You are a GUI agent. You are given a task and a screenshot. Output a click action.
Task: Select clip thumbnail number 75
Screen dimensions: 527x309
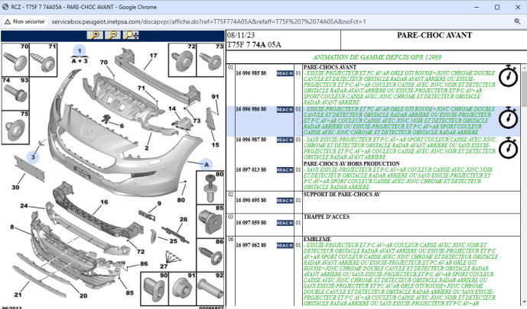(x=15, y=127)
